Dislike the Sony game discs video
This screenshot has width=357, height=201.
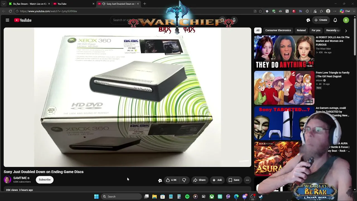184,180
